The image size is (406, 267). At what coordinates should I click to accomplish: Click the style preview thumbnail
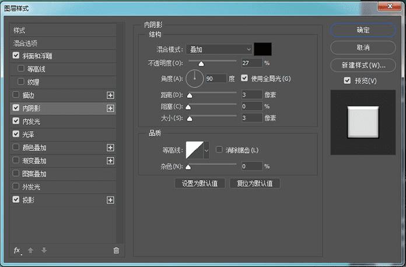click(x=363, y=122)
